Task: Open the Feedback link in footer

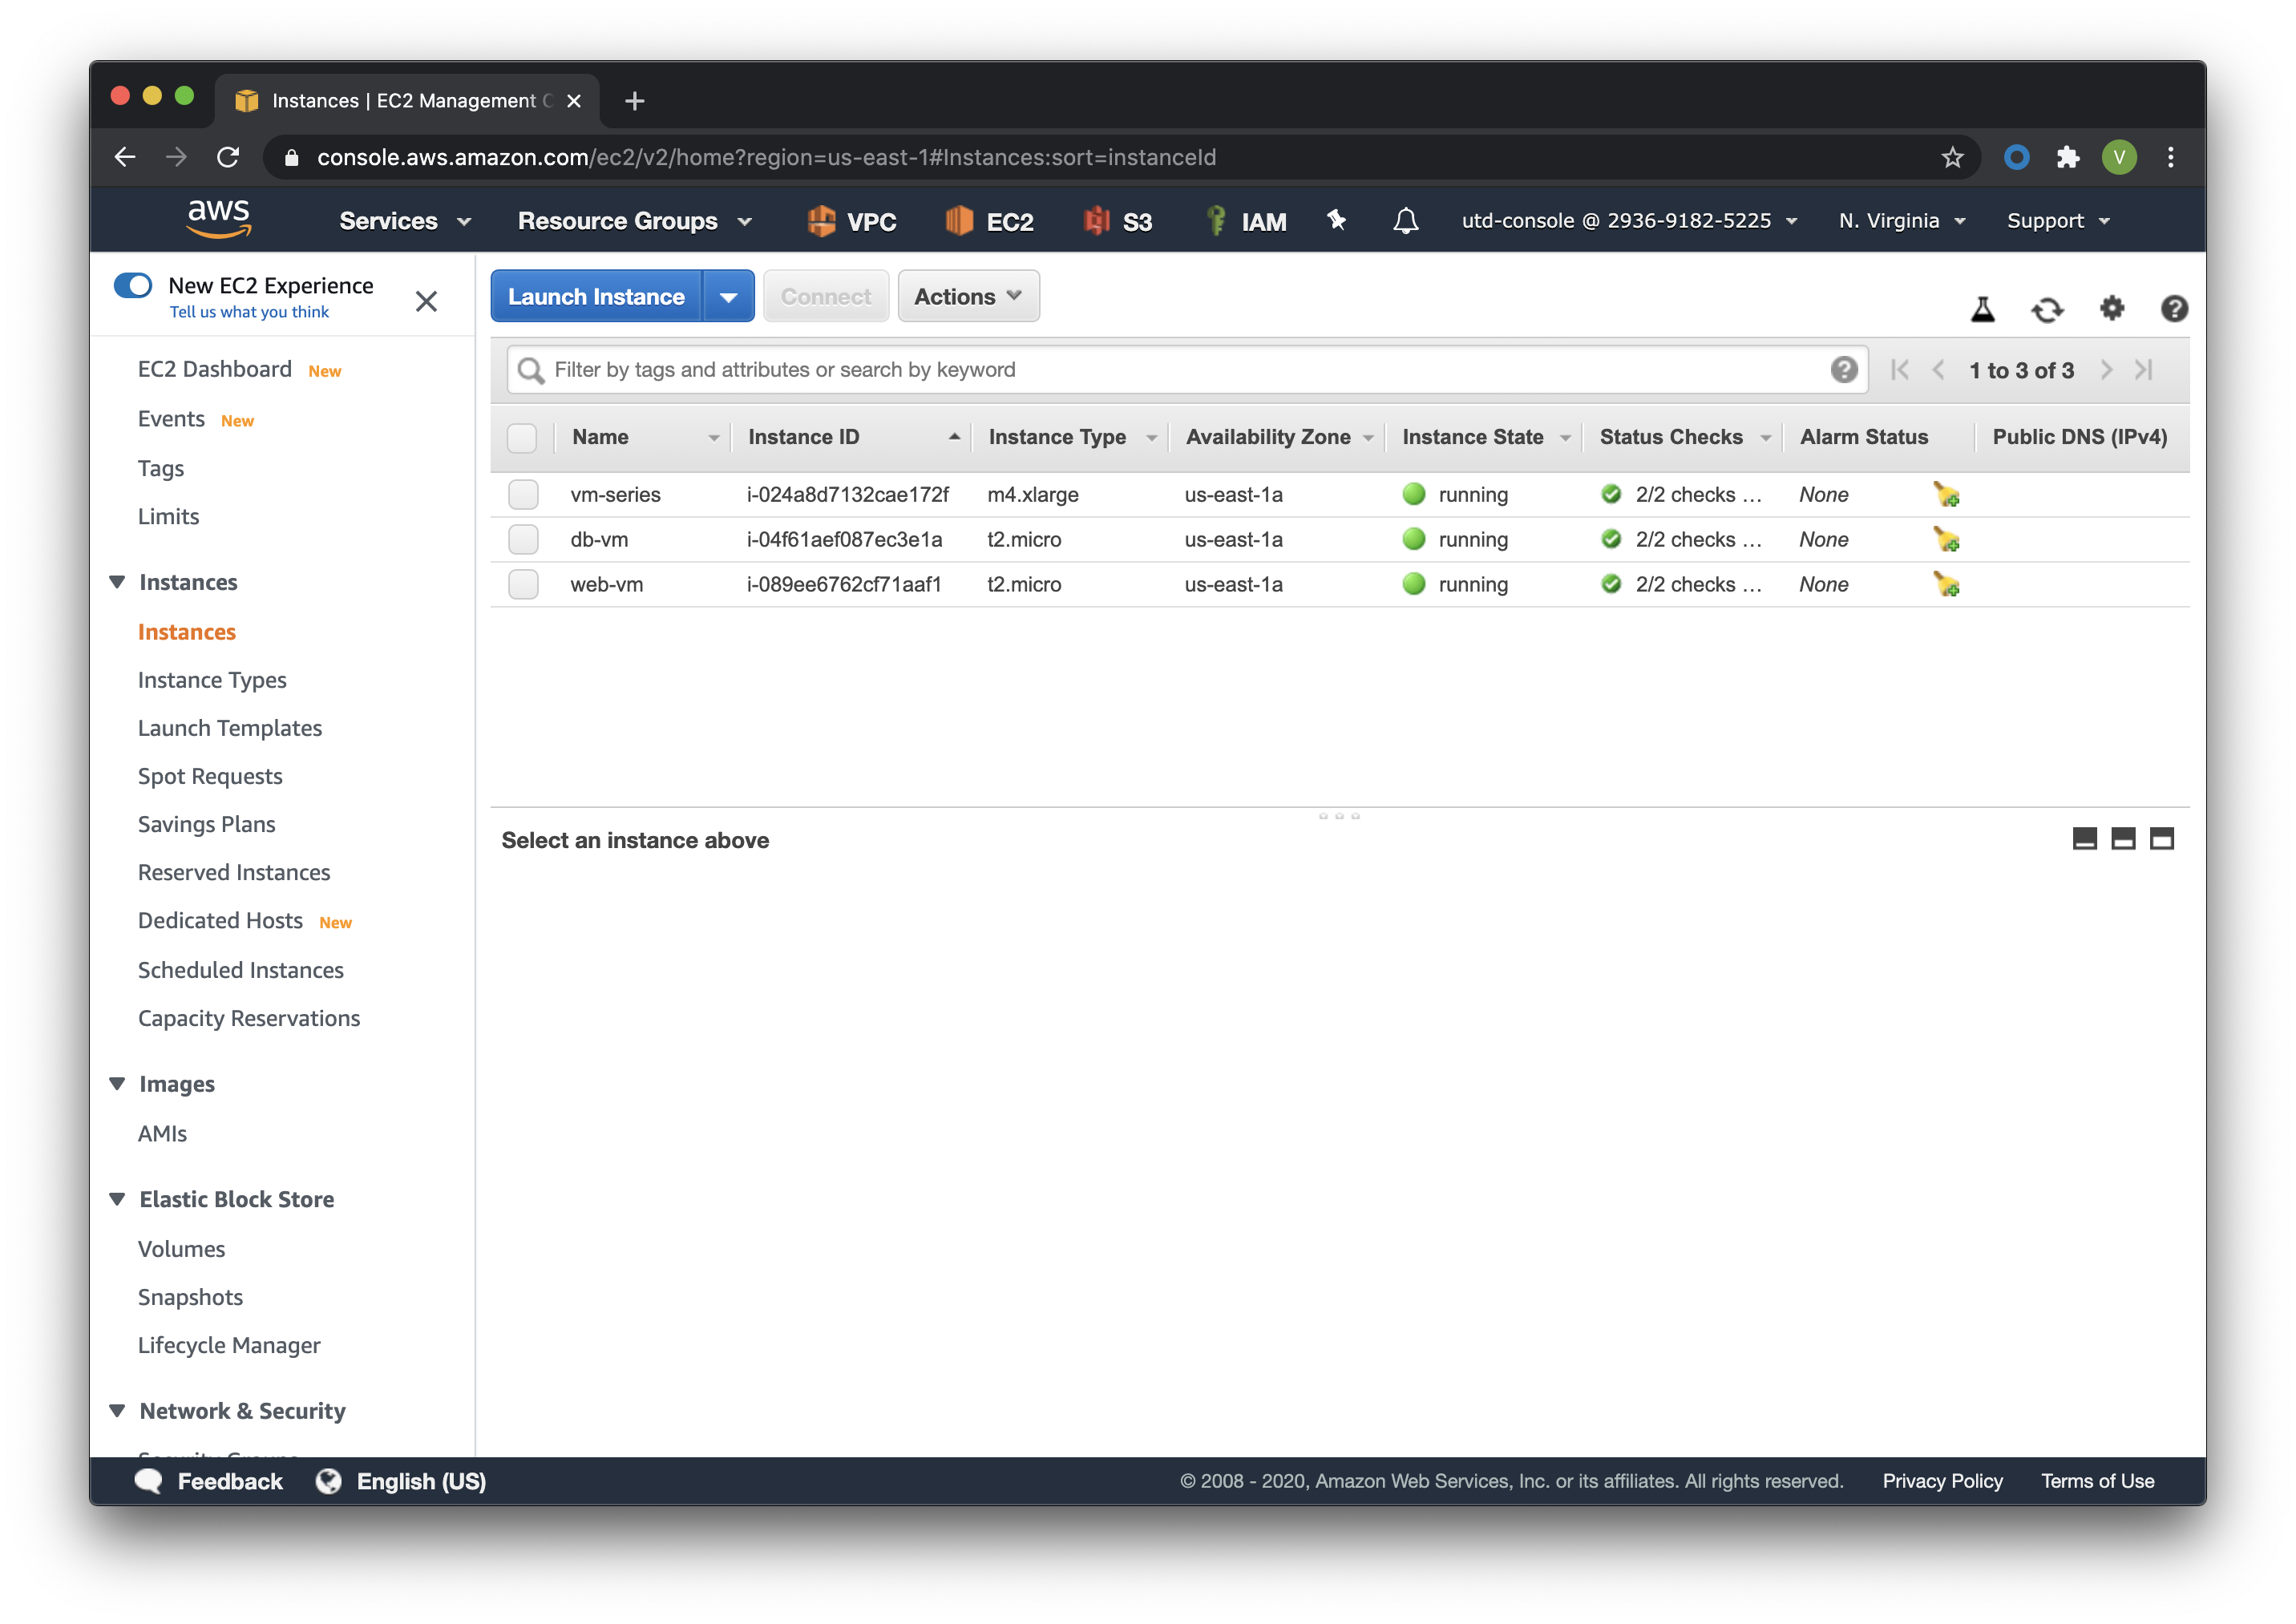Action: 209,1481
